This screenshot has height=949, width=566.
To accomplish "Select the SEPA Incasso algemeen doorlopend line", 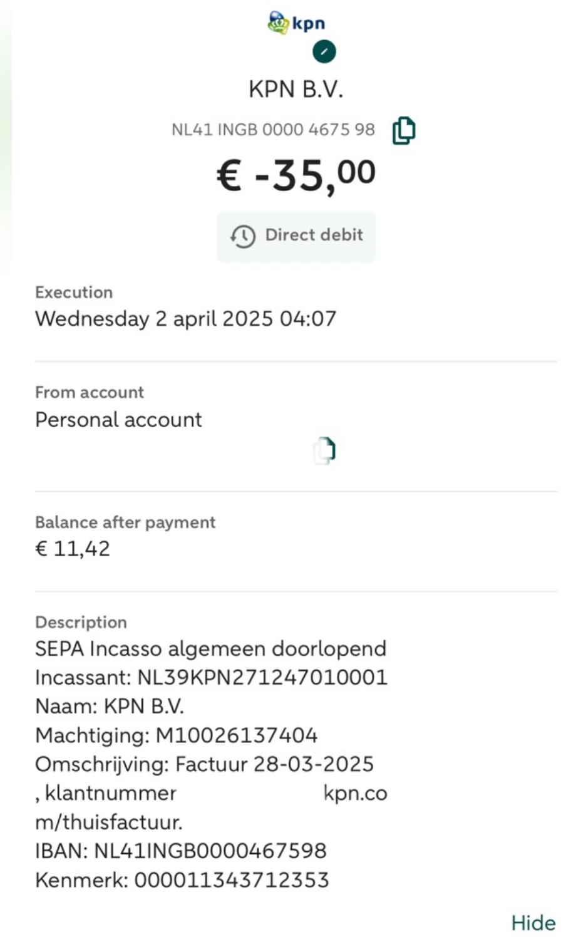I will pos(210,648).
